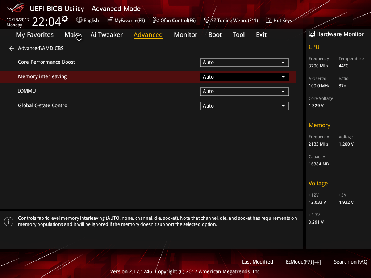Open IOMMU dropdown
Screen dimensions: 371x278
[245, 92]
